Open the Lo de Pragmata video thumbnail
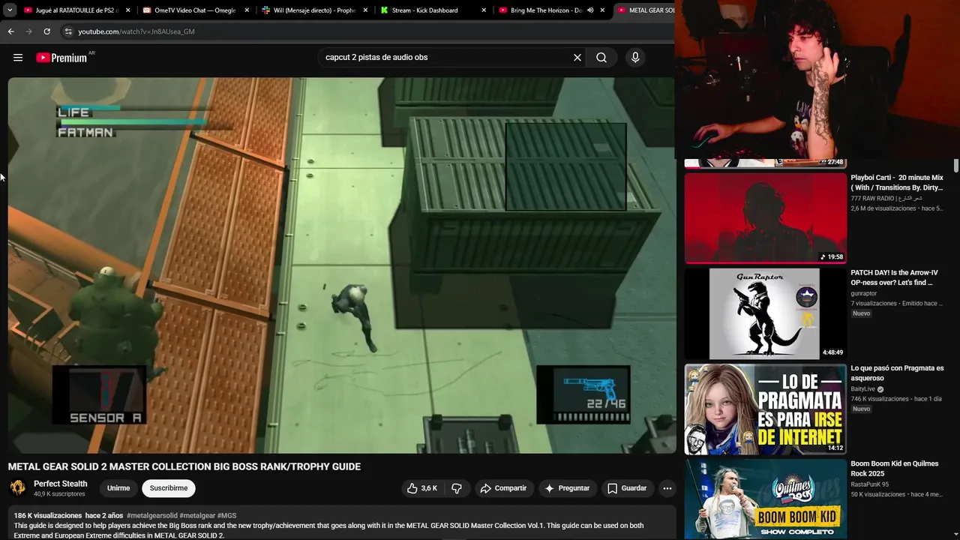 coord(765,409)
